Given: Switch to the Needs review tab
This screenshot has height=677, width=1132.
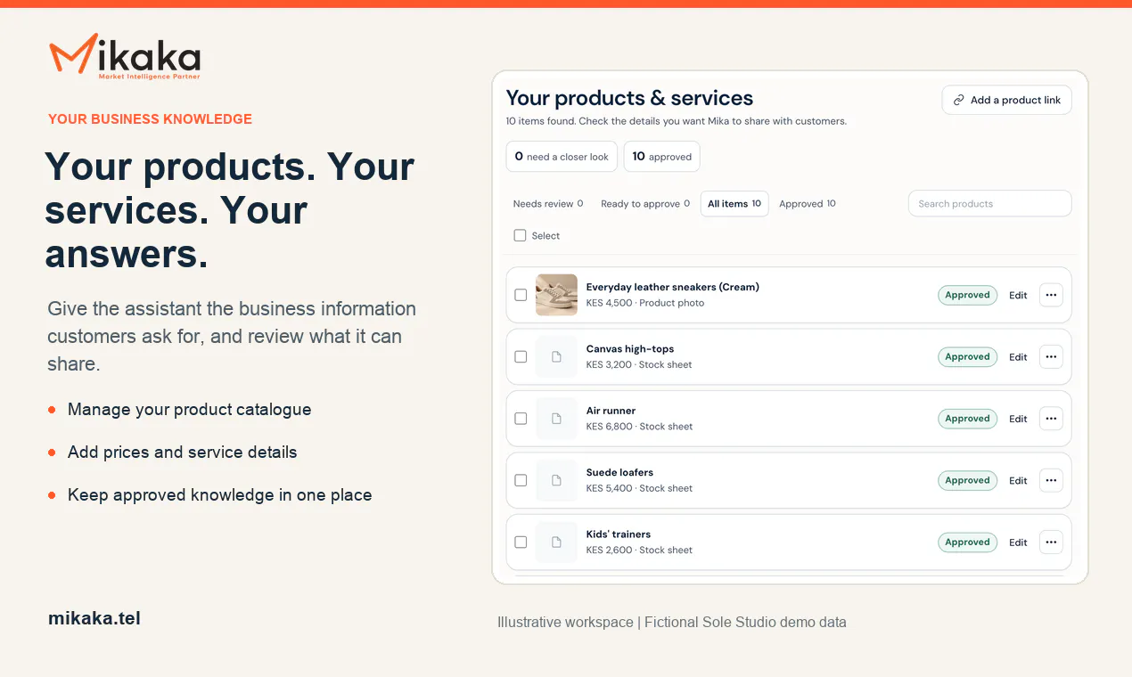Looking at the screenshot, I should coord(548,204).
